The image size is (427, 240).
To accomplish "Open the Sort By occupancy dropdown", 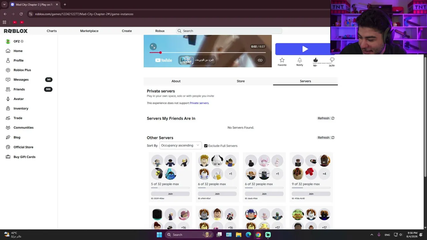I will point(180,145).
